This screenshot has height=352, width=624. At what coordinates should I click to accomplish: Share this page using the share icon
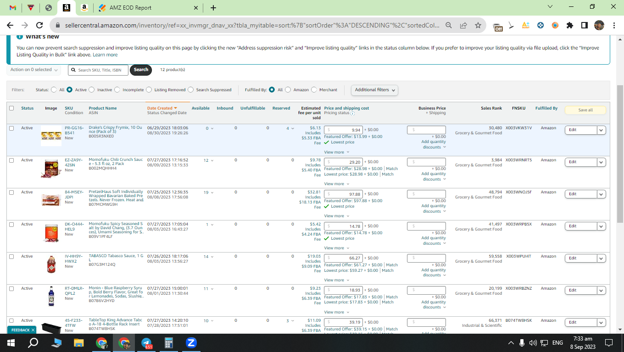click(x=463, y=26)
